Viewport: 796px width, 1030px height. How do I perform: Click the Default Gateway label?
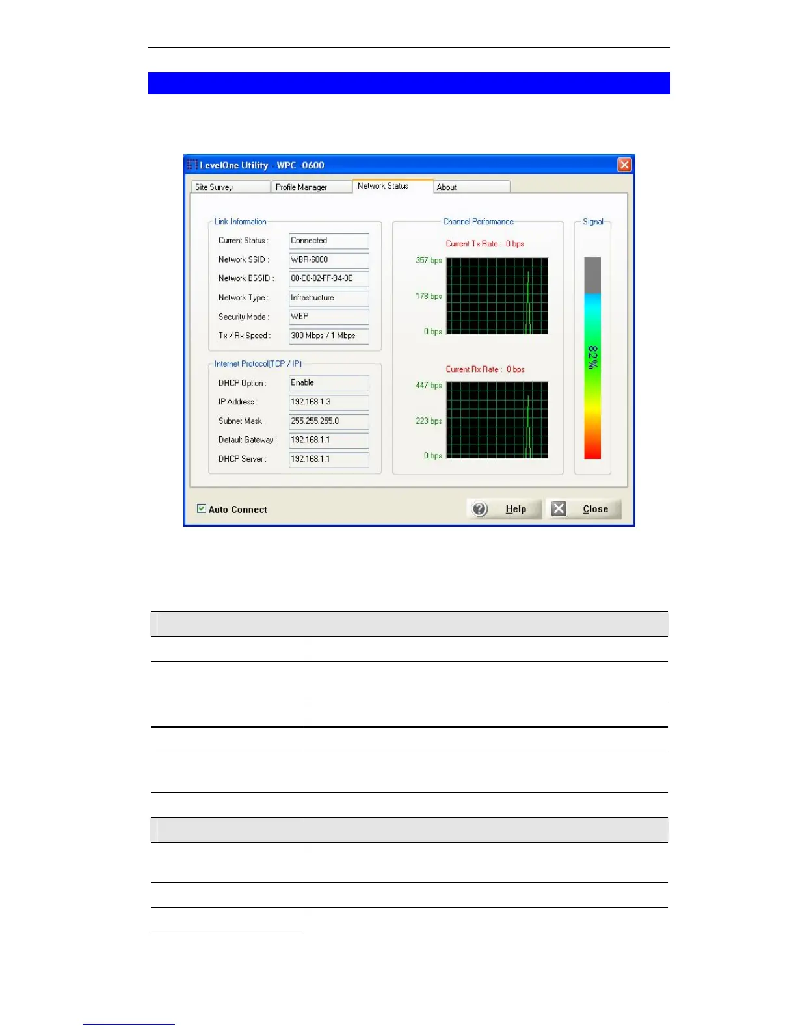click(x=248, y=440)
